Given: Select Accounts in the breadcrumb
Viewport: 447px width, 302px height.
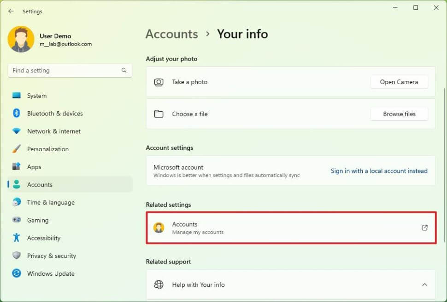Looking at the screenshot, I should 171,34.
